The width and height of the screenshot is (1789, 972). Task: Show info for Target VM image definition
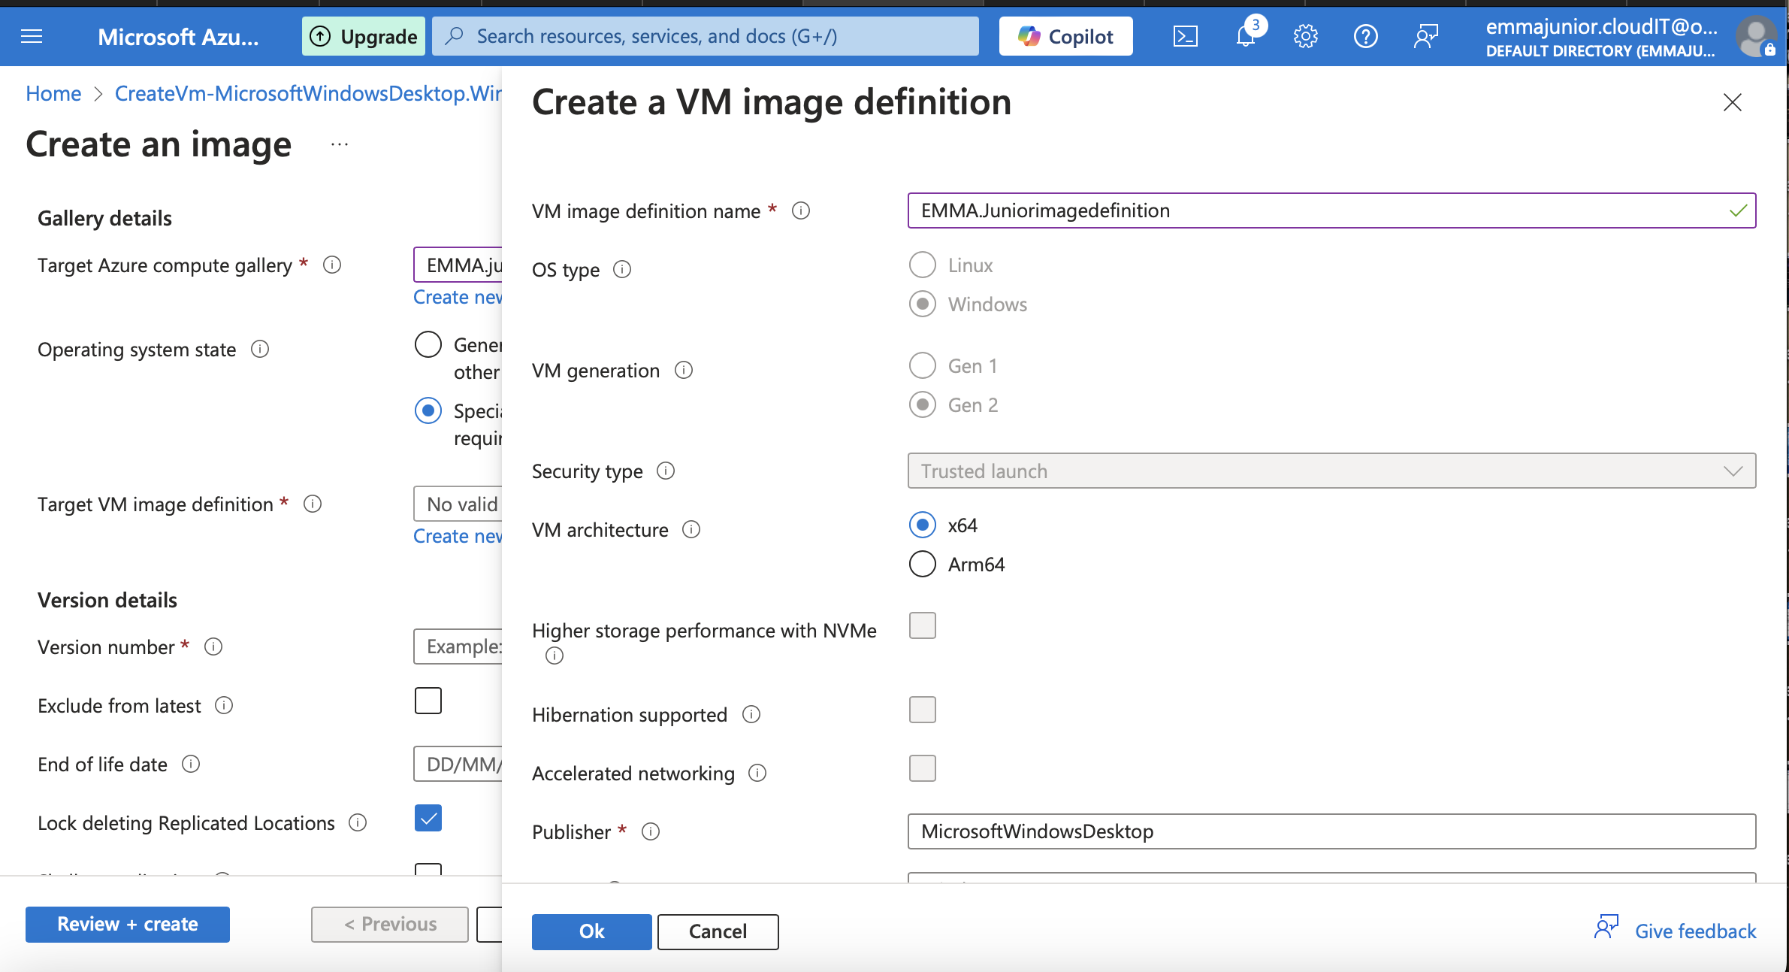[x=313, y=504]
